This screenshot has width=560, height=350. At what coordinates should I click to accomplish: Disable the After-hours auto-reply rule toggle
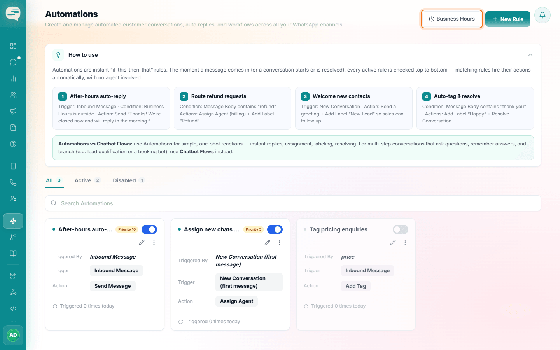point(149,229)
